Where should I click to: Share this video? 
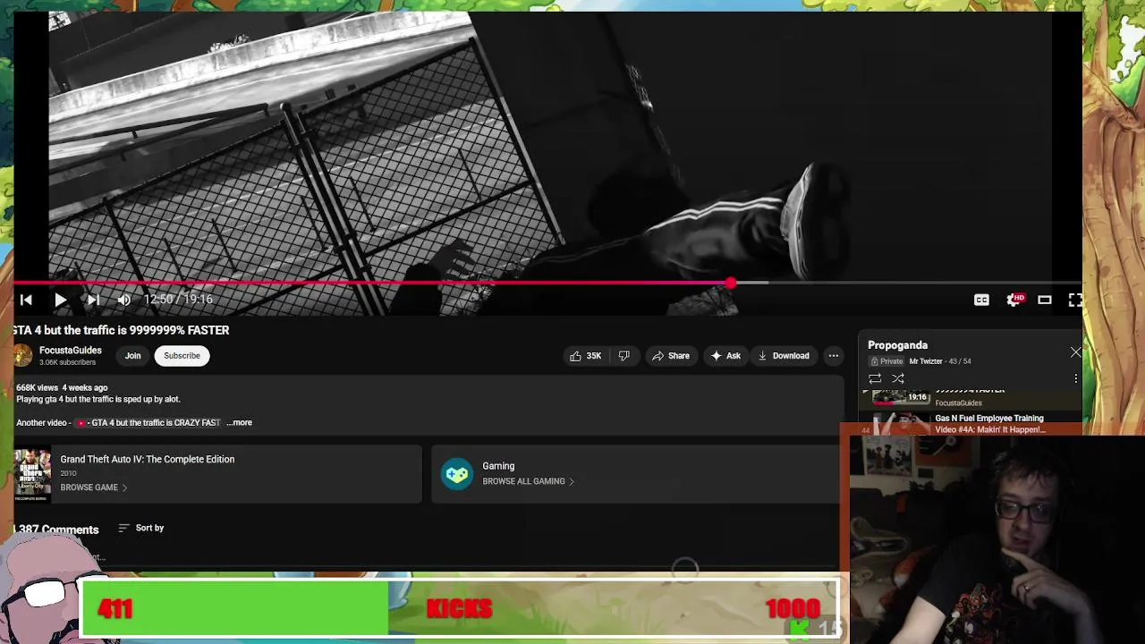(671, 355)
